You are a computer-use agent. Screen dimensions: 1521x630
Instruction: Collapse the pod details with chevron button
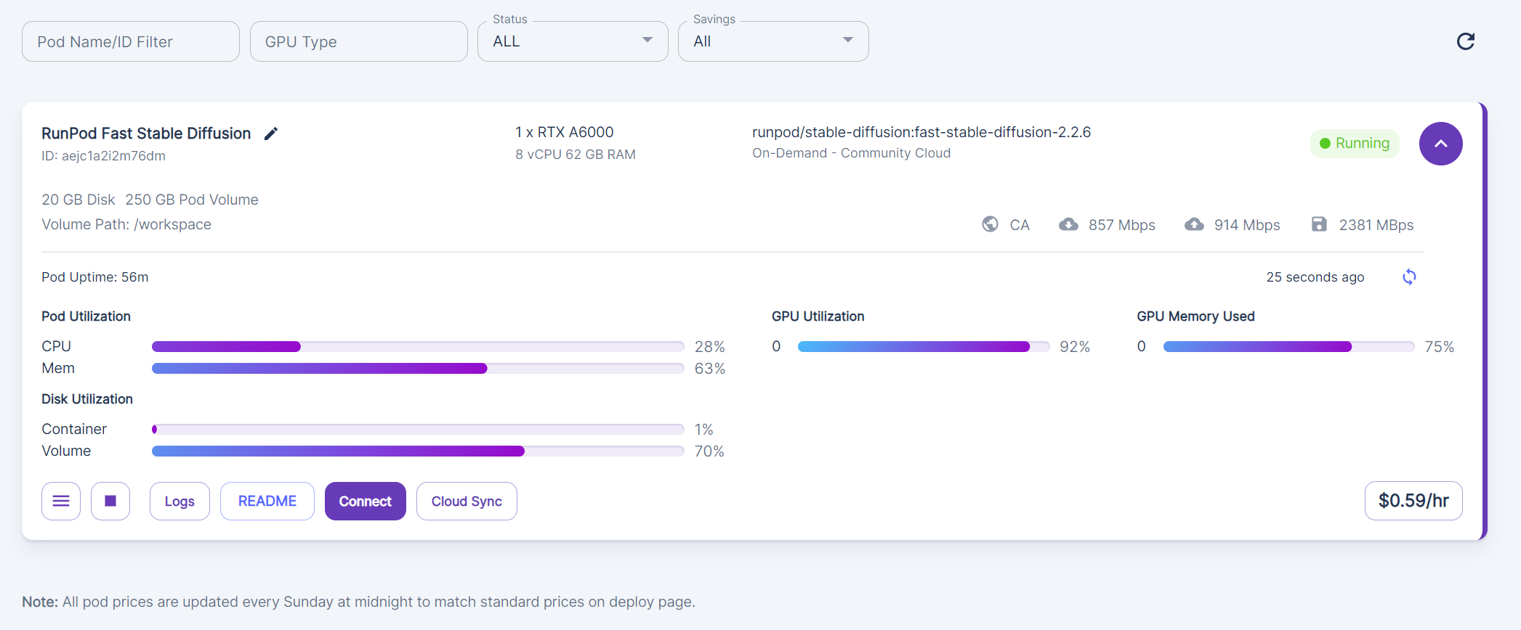(x=1440, y=144)
